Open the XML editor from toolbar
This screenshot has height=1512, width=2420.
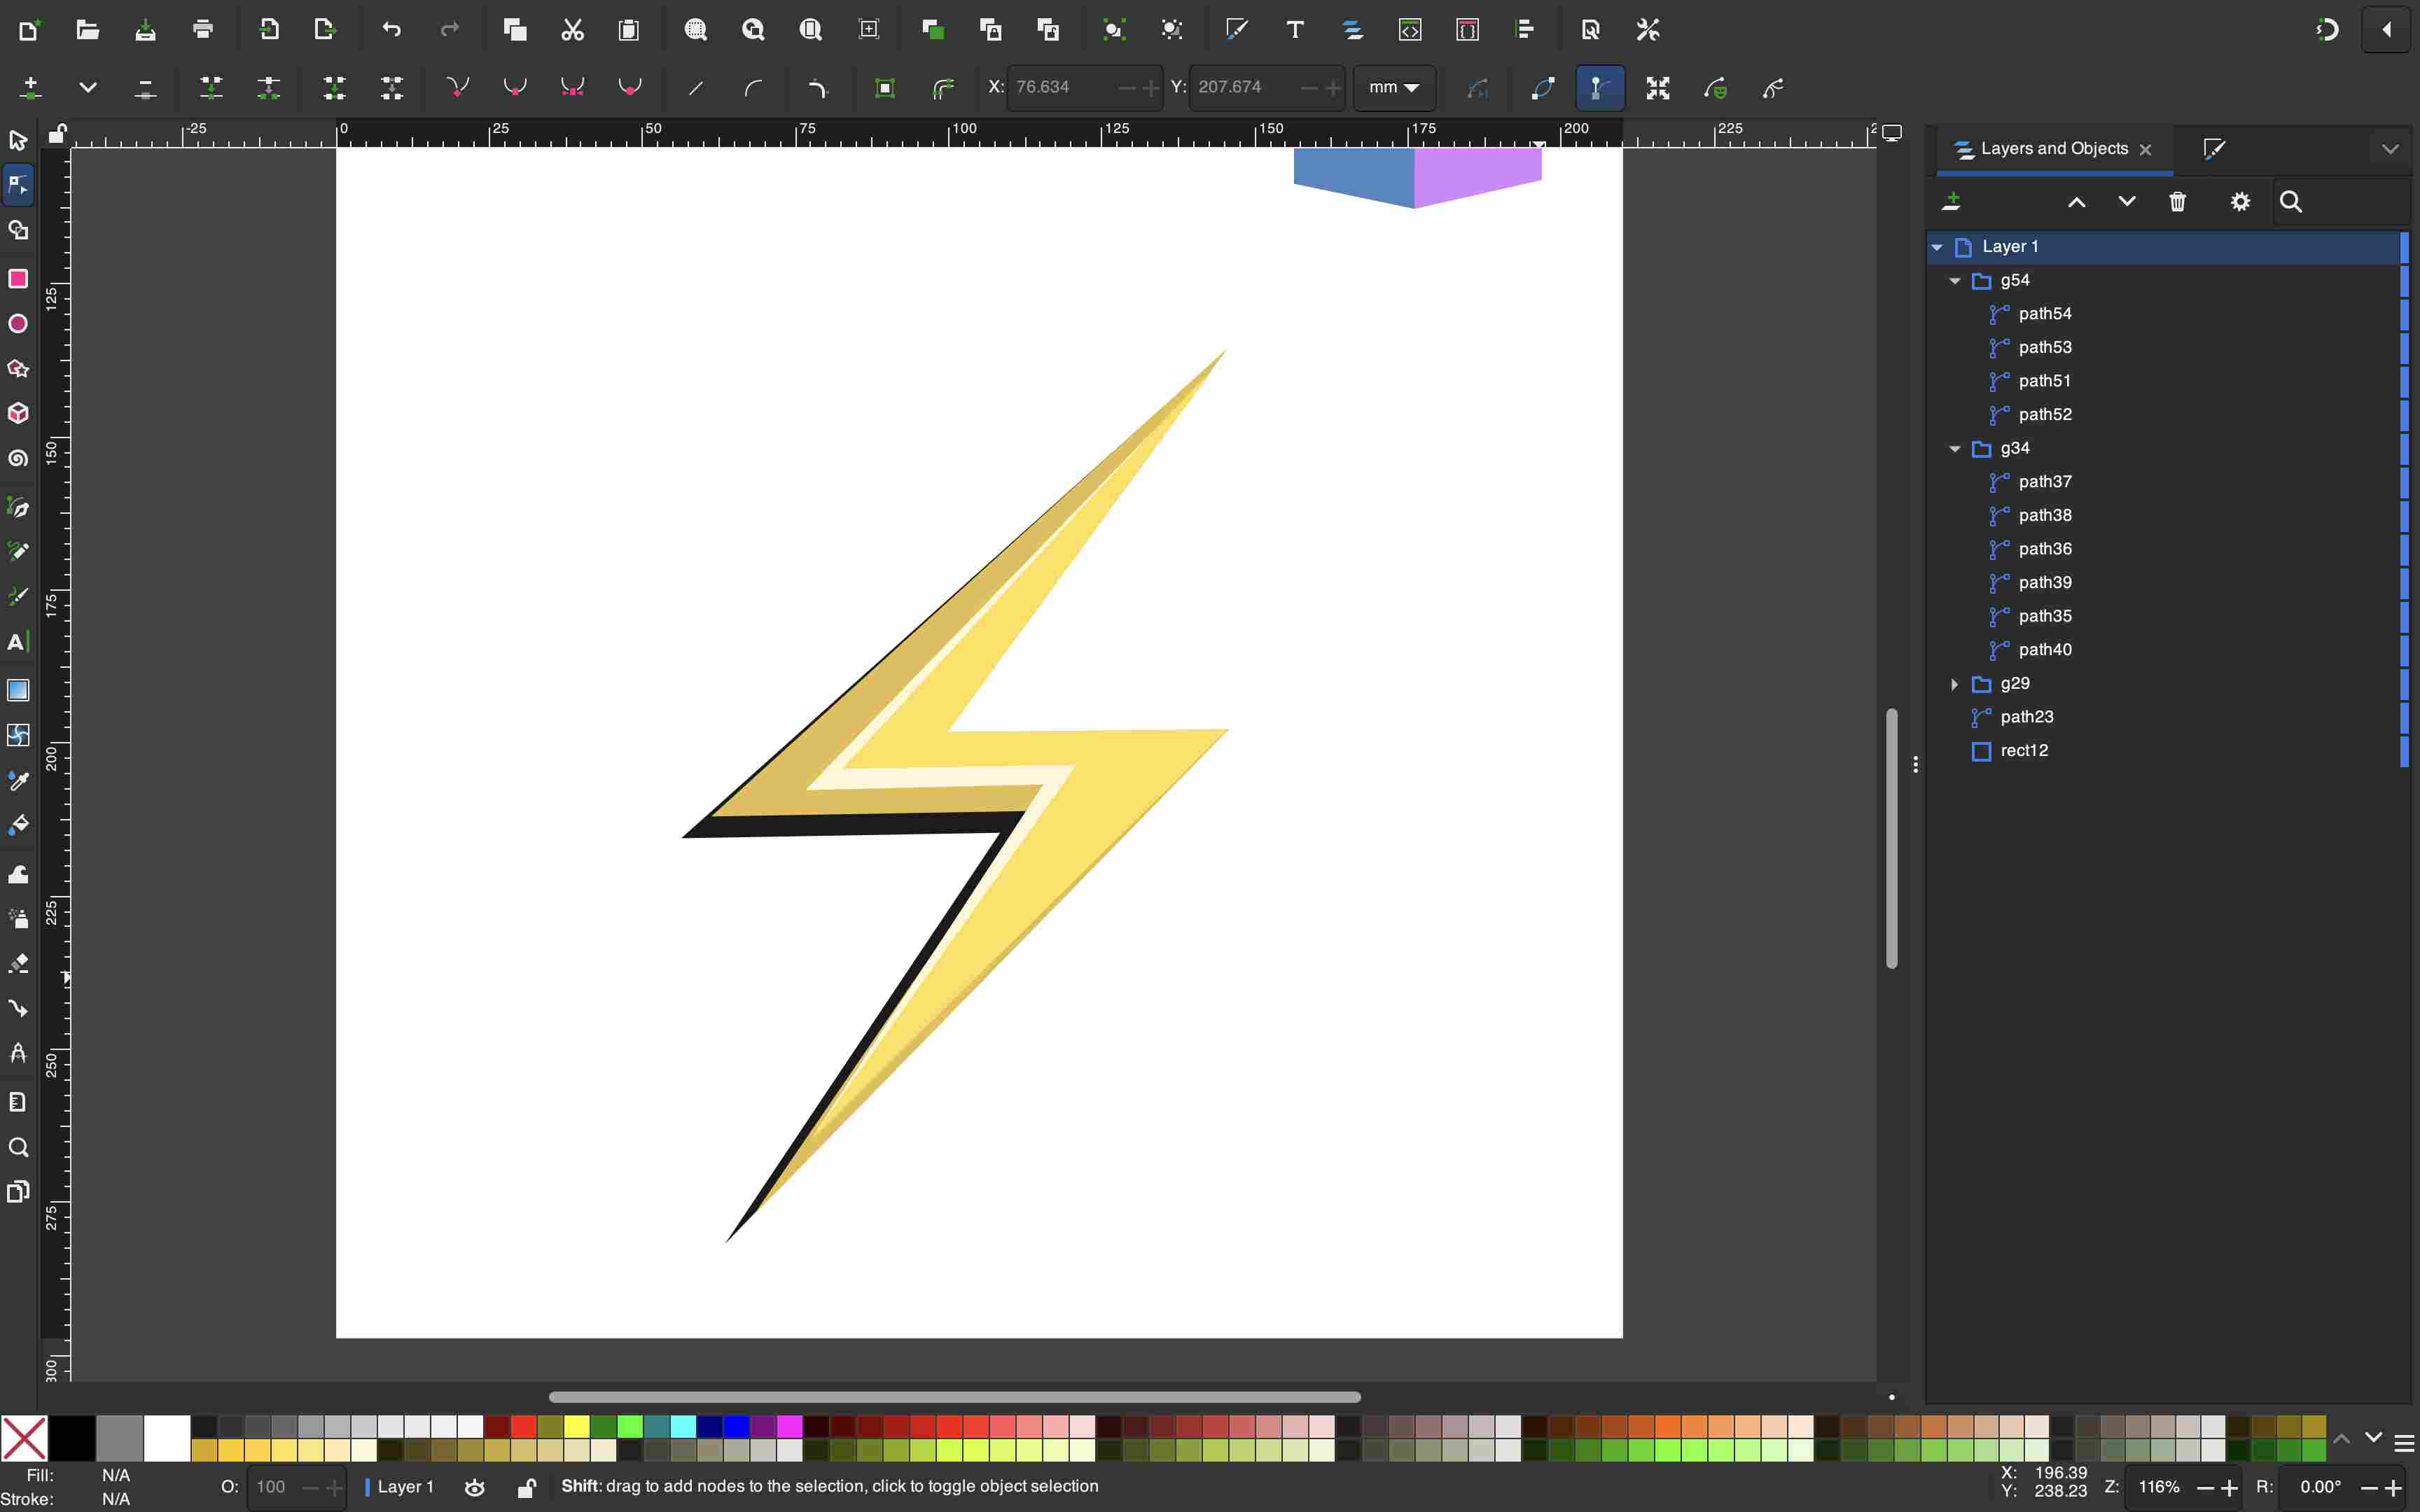click(1410, 30)
